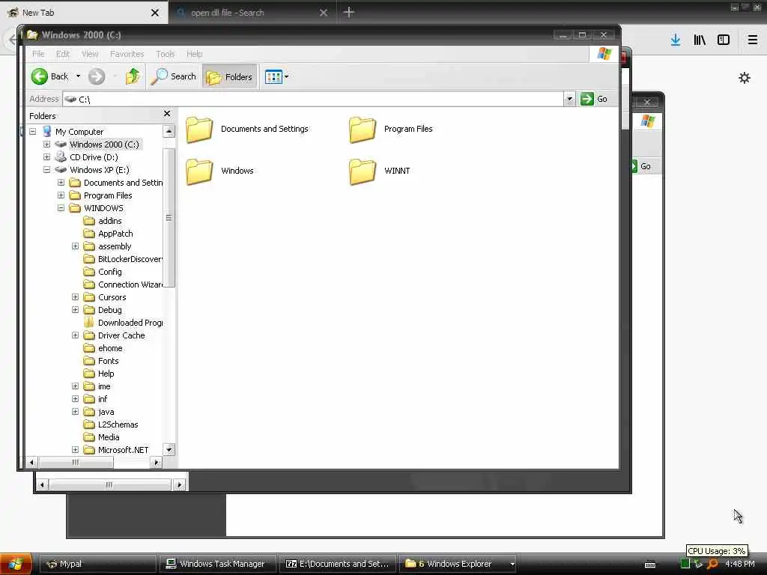Viewport: 767px width, 575px height.
Task: Expand the CD Drive (D:) node
Action: click(47, 157)
